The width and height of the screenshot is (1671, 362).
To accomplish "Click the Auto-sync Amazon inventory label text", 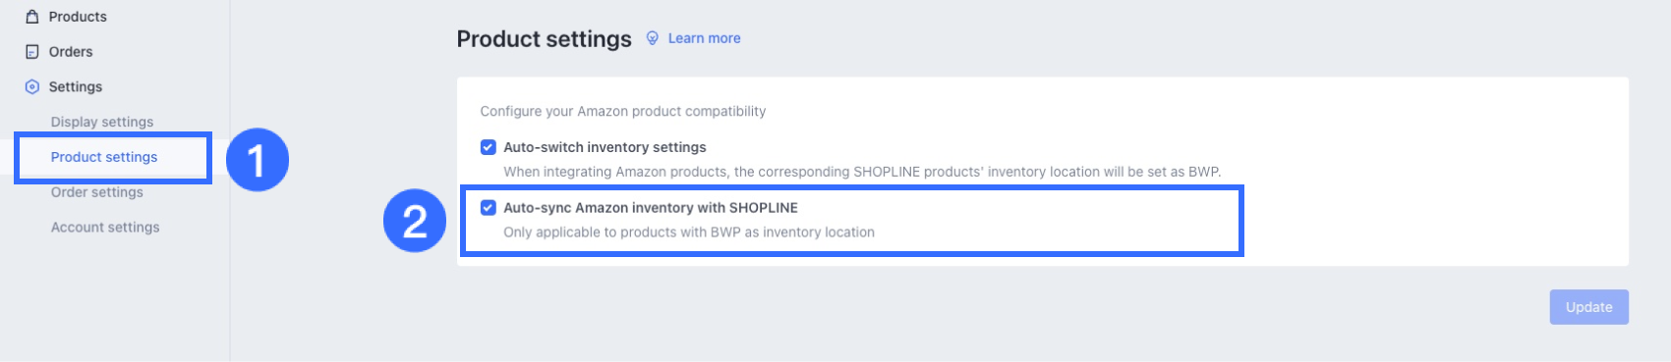I will coord(651,208).
